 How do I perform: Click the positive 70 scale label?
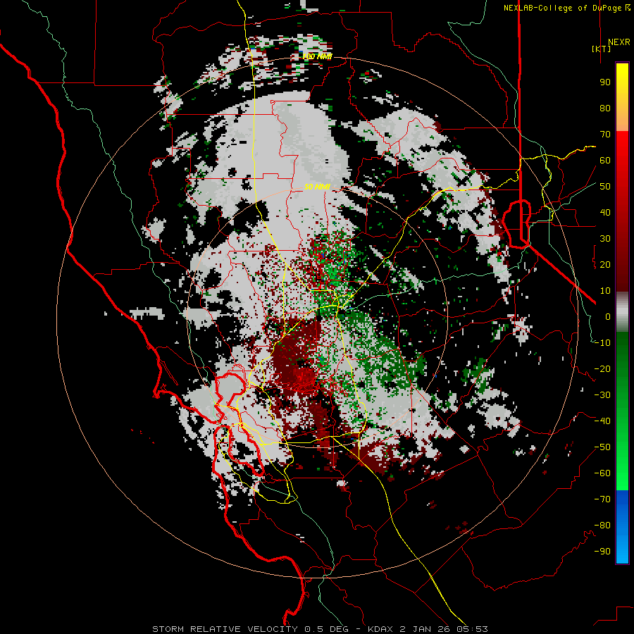[605, 135]
